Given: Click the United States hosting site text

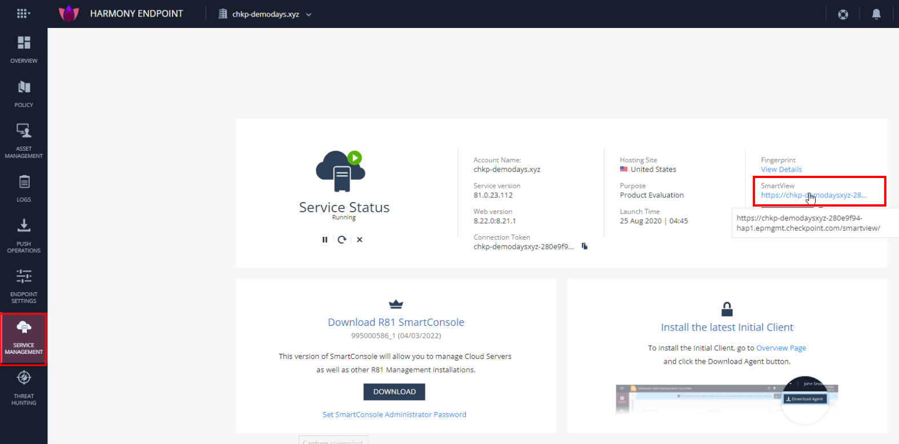Looking at the screenshot, I should (x=653, y=169).
